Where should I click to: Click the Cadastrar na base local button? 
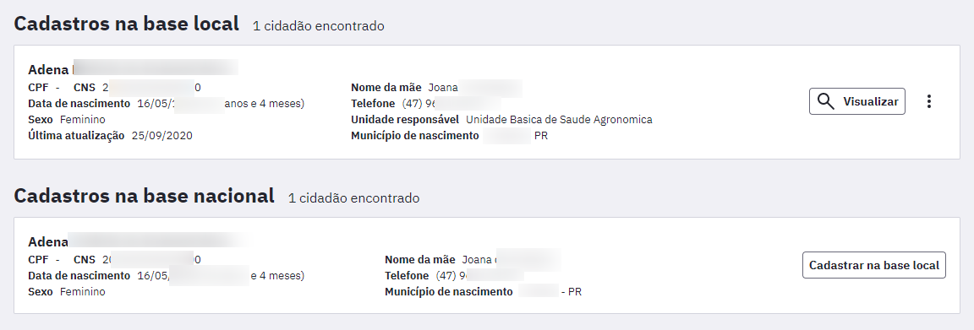point(874,265)
